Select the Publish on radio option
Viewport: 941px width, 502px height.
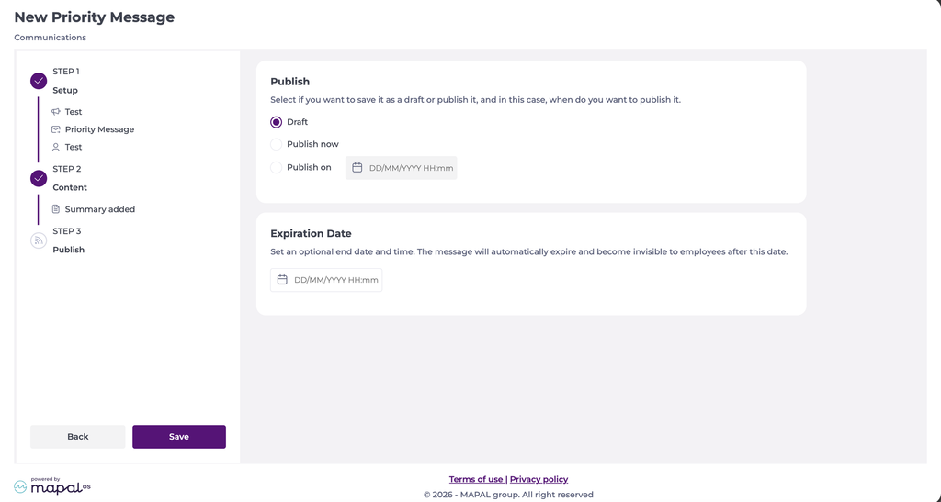point(276,168)
